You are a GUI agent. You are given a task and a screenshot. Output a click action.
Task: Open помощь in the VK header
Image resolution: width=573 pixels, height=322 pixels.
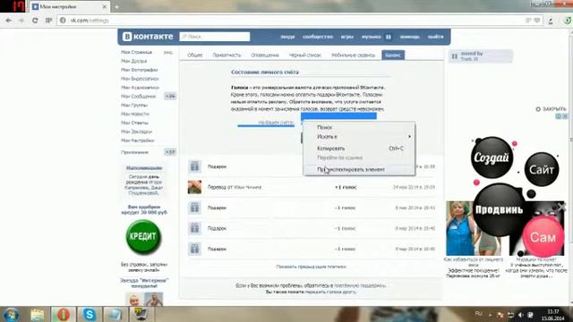coord(409,37)
